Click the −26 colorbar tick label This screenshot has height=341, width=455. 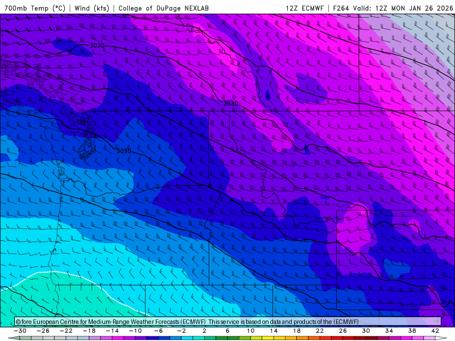pos(43,331)
